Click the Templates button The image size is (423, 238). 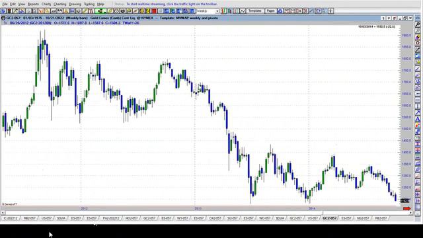(254, 11)
